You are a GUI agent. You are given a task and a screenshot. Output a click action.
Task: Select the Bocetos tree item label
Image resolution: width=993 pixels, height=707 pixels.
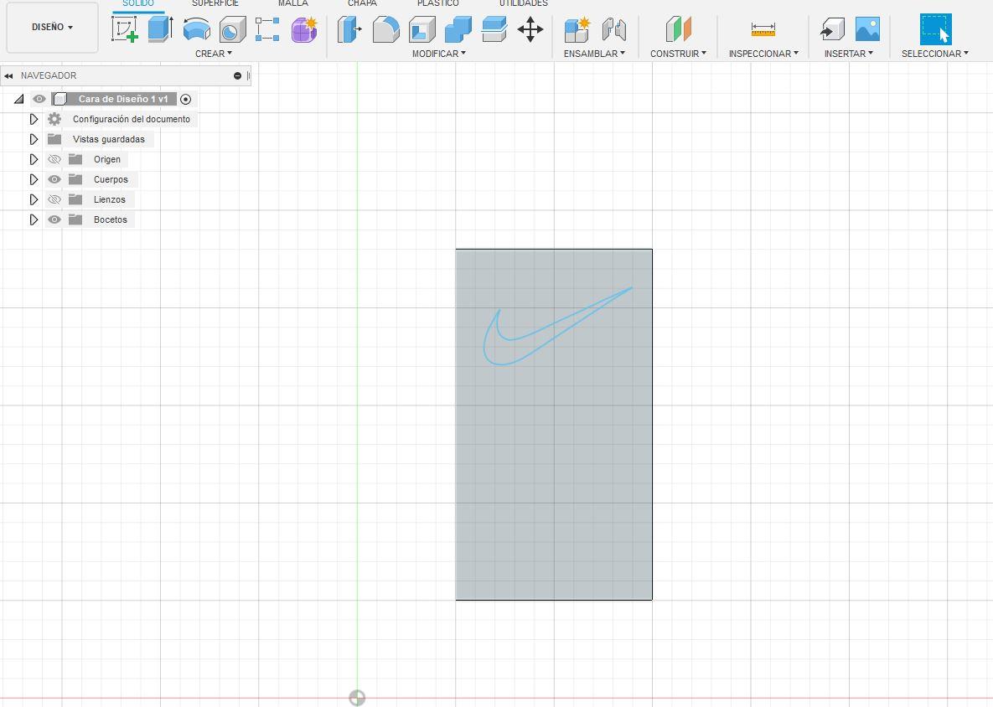pos(110,219)
